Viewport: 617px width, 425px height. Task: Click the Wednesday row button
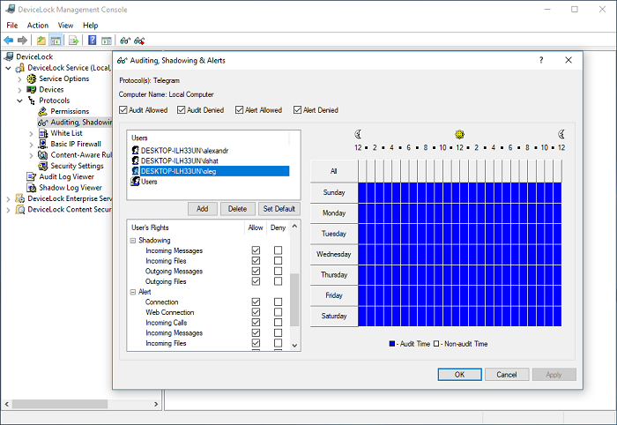click(x=334, y=254)
